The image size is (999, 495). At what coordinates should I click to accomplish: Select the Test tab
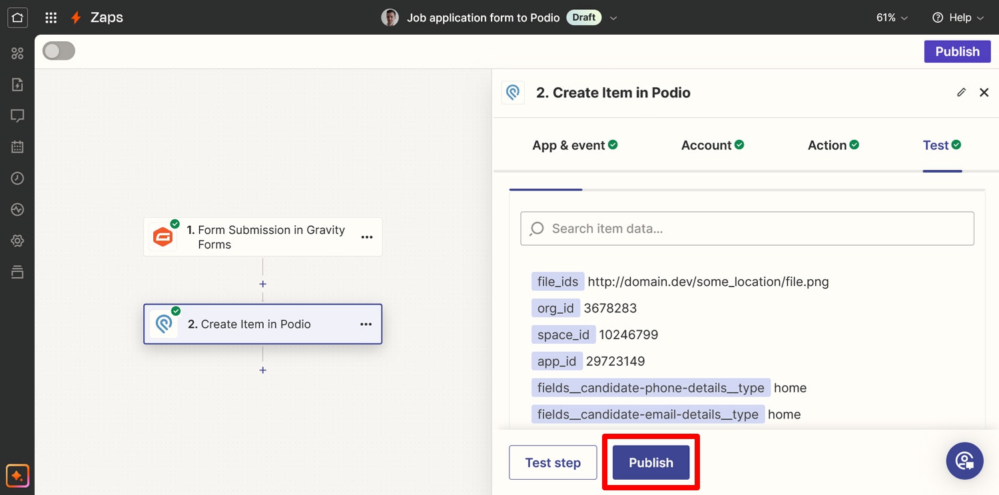tap(942, 145)
